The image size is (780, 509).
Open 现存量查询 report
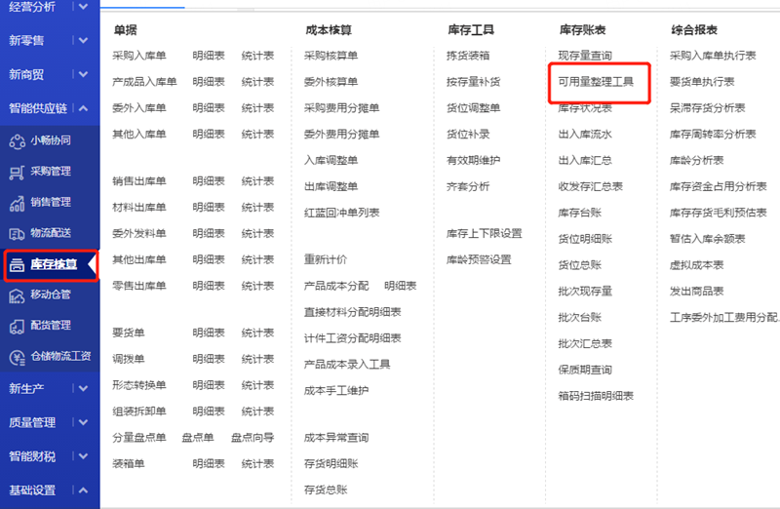[585, 56]
